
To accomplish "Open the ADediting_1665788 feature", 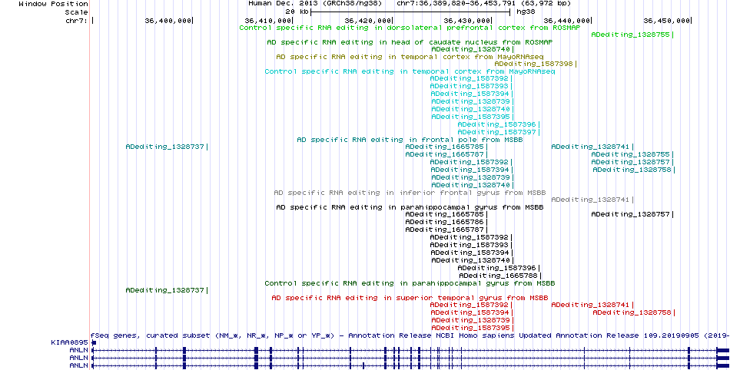I will pyautogui.click(x=498, y=275).
